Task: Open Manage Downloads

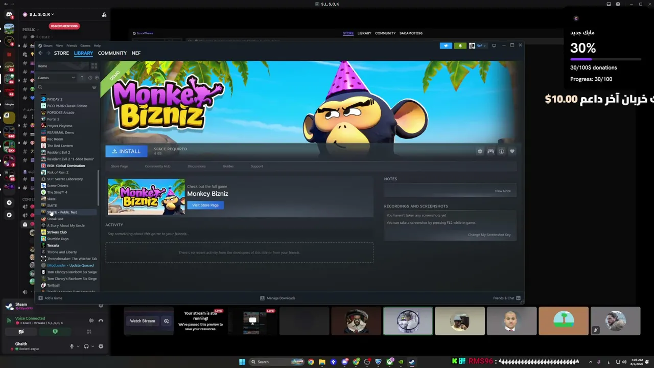Action: 277,298
